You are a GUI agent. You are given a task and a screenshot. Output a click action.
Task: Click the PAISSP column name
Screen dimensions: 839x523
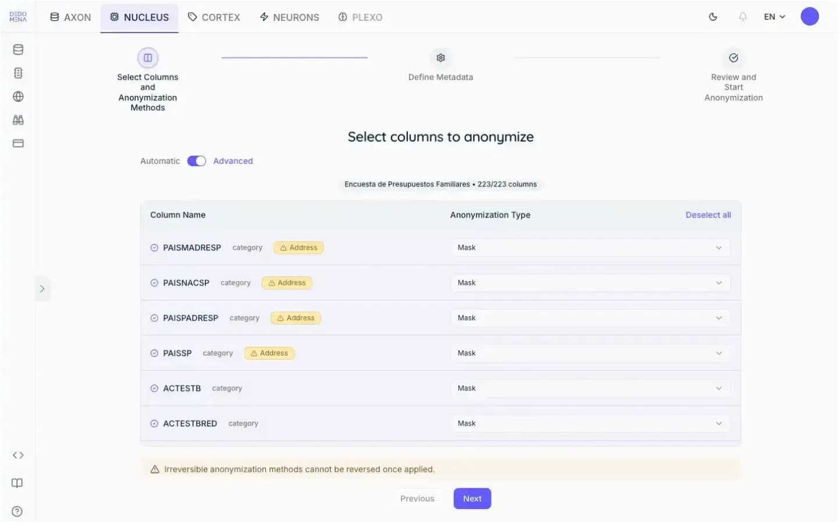tap(177, 353)
